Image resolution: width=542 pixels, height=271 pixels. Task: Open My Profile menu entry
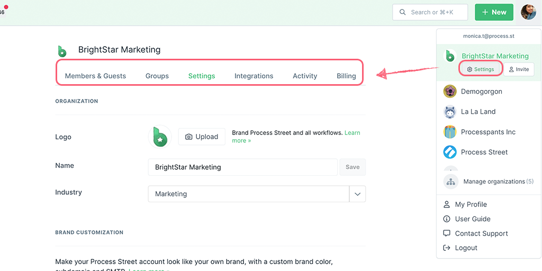pyautogui.click(x=471, y=204)
